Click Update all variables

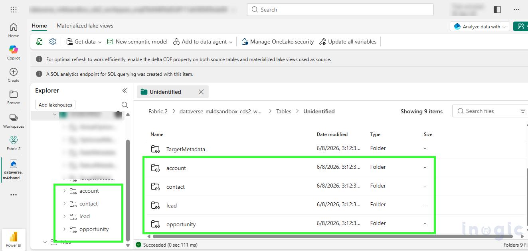[348, 42]
